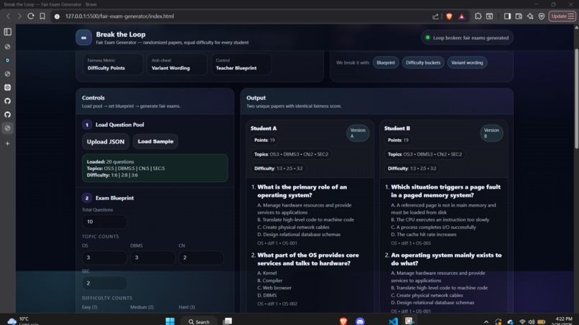Click the Windows taskbar Search box
This screenshot has height=325, width=579.
pyautogui.click(x=199, y=321)
